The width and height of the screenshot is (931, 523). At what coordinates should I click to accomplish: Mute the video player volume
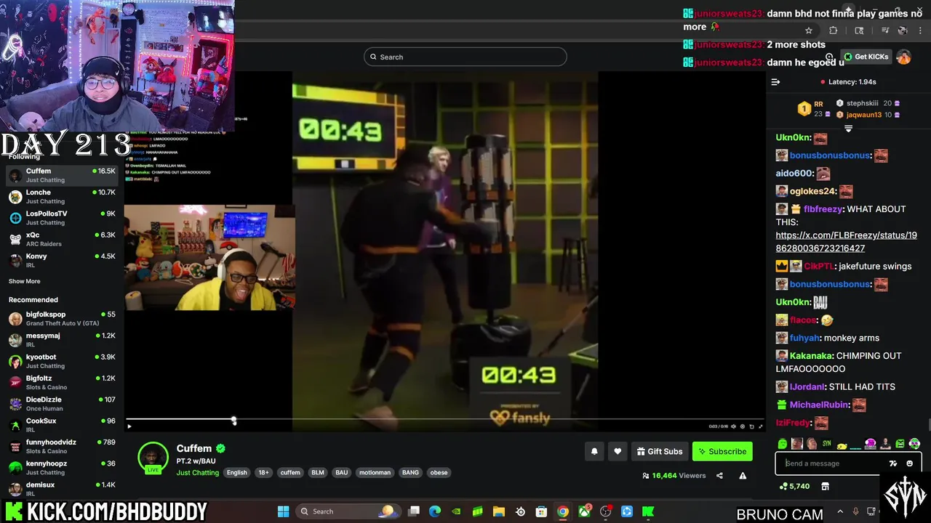(733, 426)
